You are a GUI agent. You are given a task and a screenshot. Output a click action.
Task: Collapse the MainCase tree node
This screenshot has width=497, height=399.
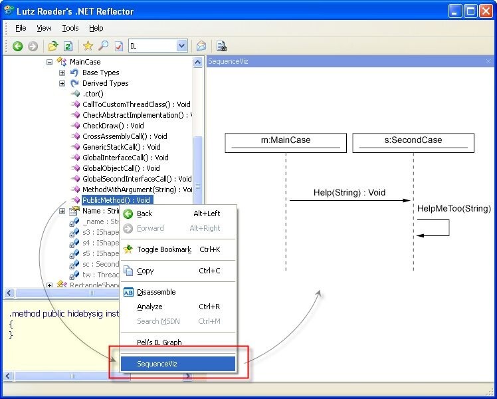pos(49,62)
